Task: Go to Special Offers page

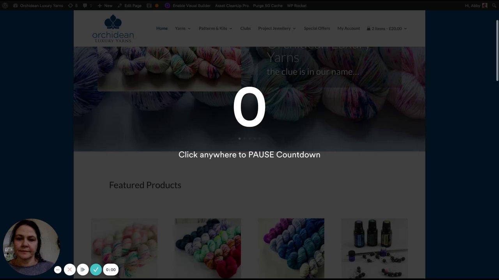Action: point(317,28)
